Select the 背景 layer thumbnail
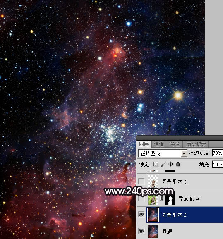This screenshot has width=223, height=239. 153,232
